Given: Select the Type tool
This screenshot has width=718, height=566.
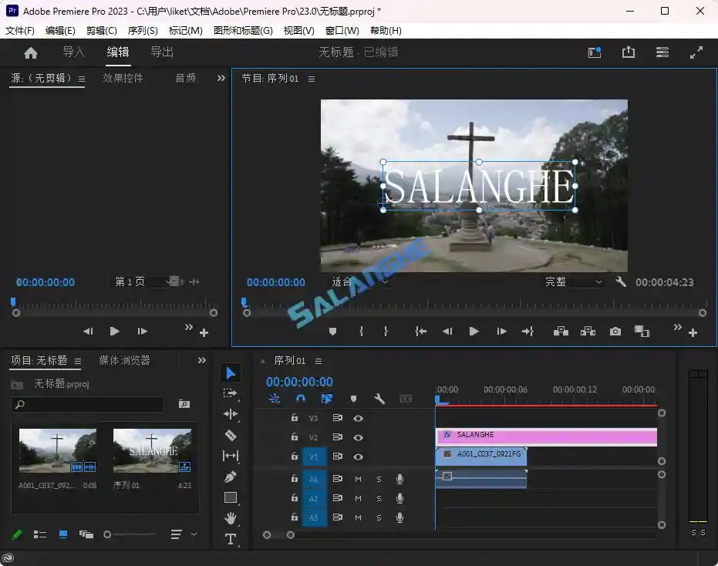Looking at the screenshot, I should 231,539.
